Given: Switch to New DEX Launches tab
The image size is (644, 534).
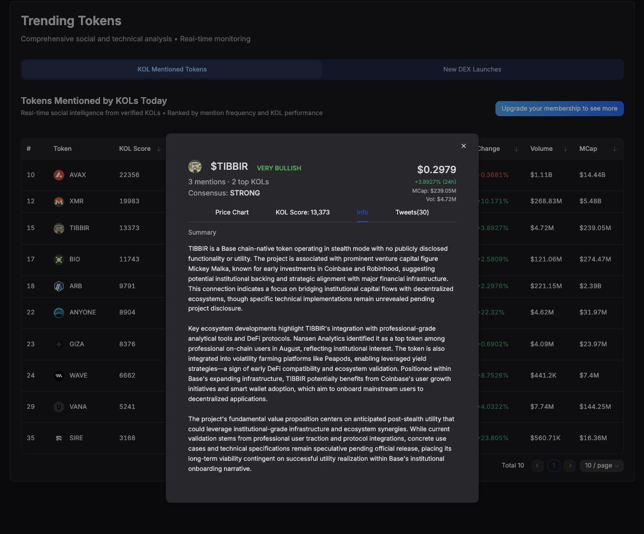Looking at the screenshot, I should pyautogui.click(x=473, y=69).
